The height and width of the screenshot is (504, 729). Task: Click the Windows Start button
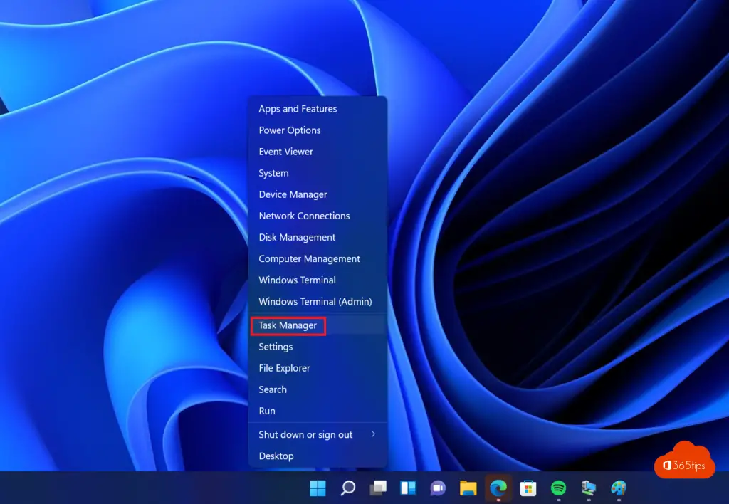pos(318,488)
